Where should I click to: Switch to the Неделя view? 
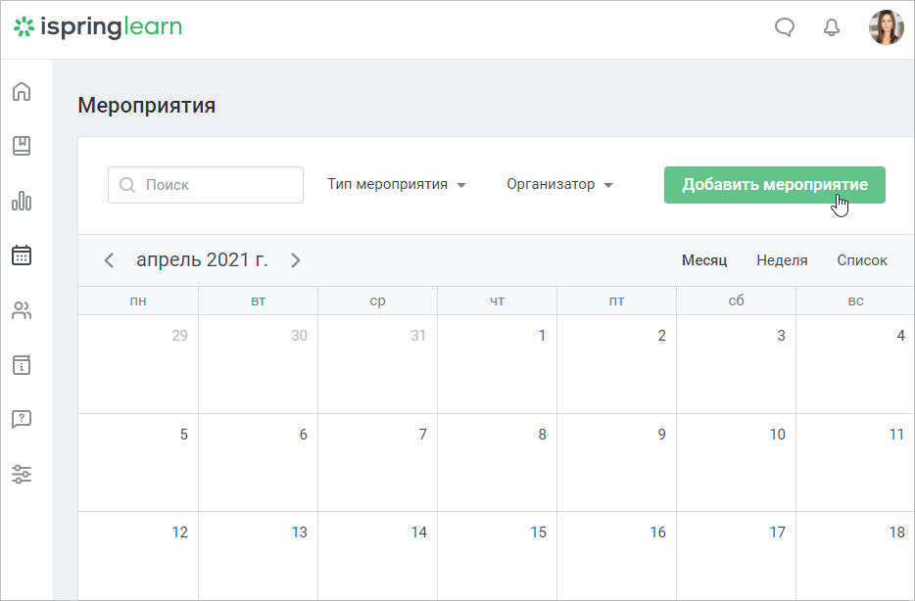click(x=782, y=260)
